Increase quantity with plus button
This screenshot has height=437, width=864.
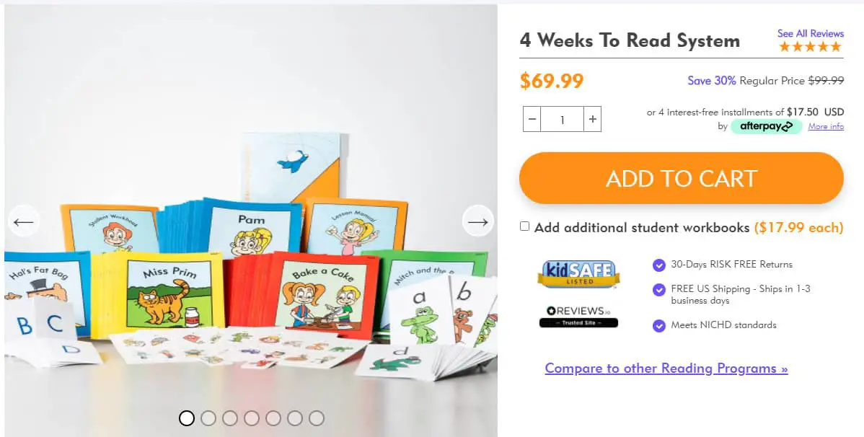coord(592,119)
